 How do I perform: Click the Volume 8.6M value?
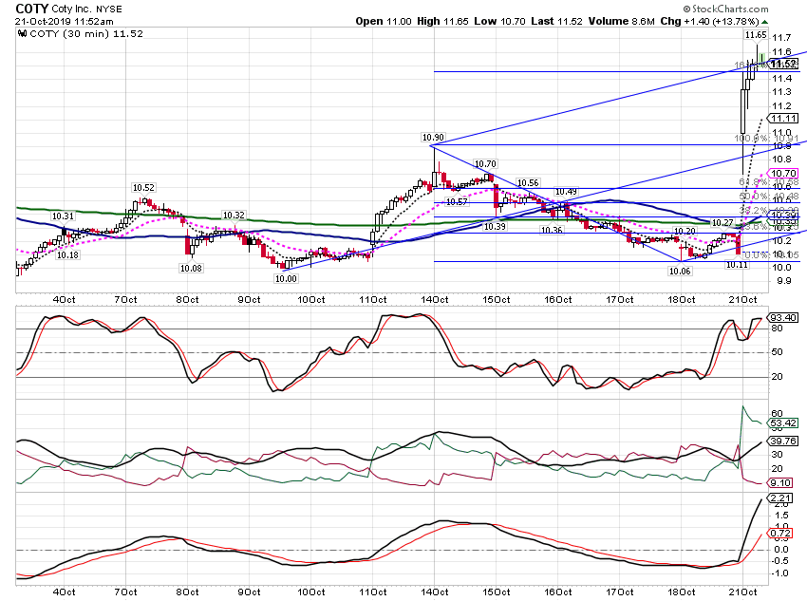click(621, 21)
